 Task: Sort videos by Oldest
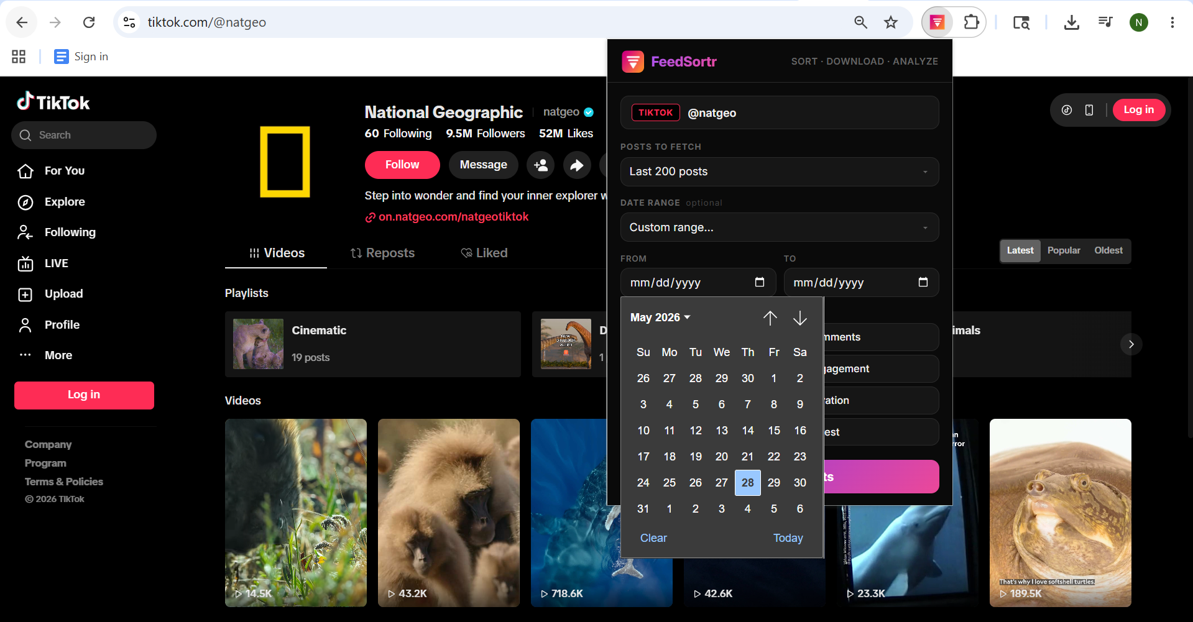1108,250
